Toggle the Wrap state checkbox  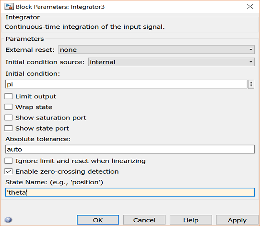pos(9,107)
